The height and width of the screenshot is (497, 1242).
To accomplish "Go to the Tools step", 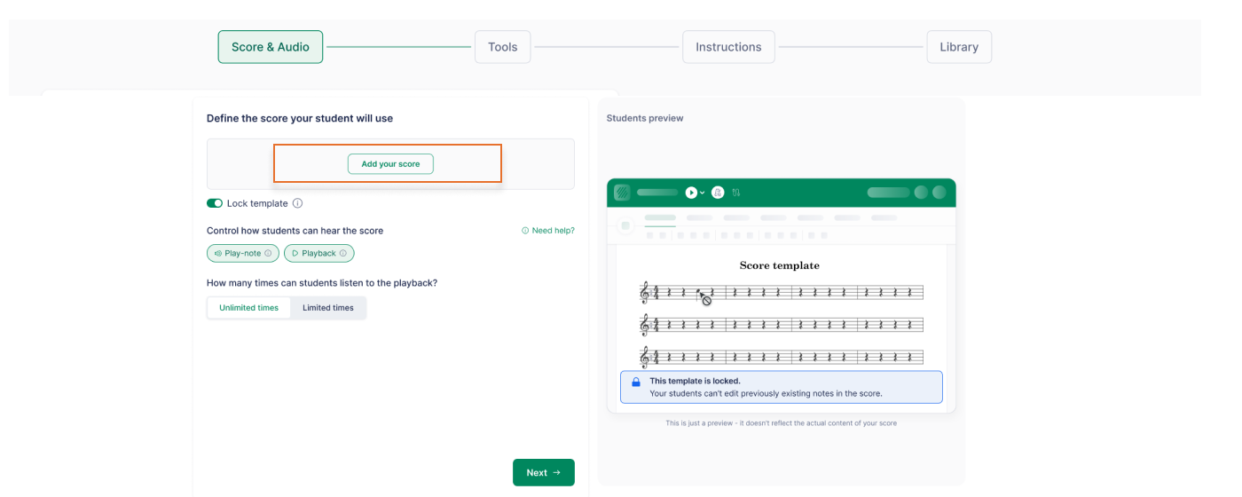I will tap(502, 47).
